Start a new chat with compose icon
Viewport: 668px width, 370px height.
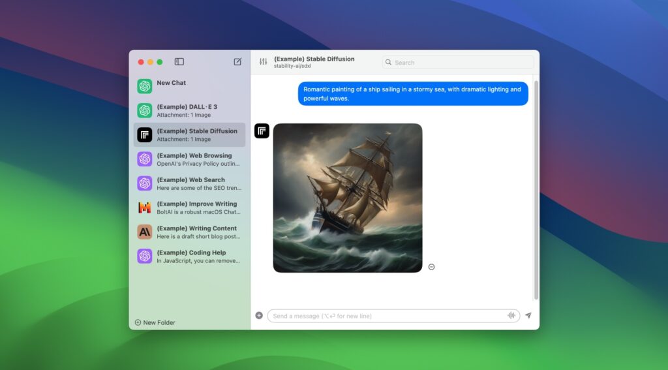click(x=237, y=62)
